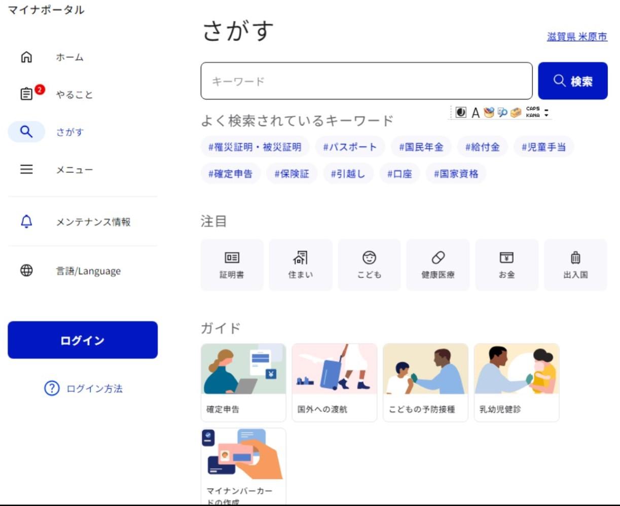Click the ログイン方法 help link
The image size is (620, 506).
point(84,389)
